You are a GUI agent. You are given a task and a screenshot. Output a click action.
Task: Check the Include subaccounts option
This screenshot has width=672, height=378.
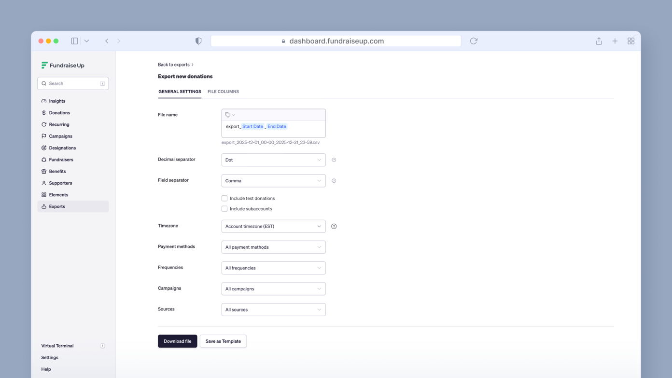224,209
